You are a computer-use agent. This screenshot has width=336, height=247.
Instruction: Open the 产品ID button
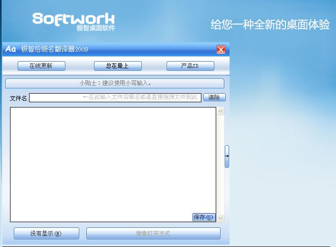coord(190,66)
